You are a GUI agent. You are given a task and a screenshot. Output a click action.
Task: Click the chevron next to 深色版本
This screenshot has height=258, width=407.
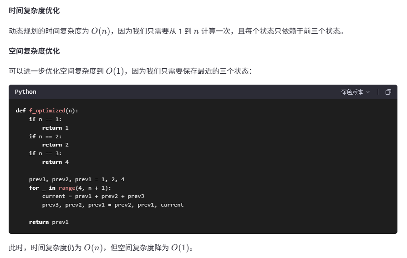pos(368,92)
